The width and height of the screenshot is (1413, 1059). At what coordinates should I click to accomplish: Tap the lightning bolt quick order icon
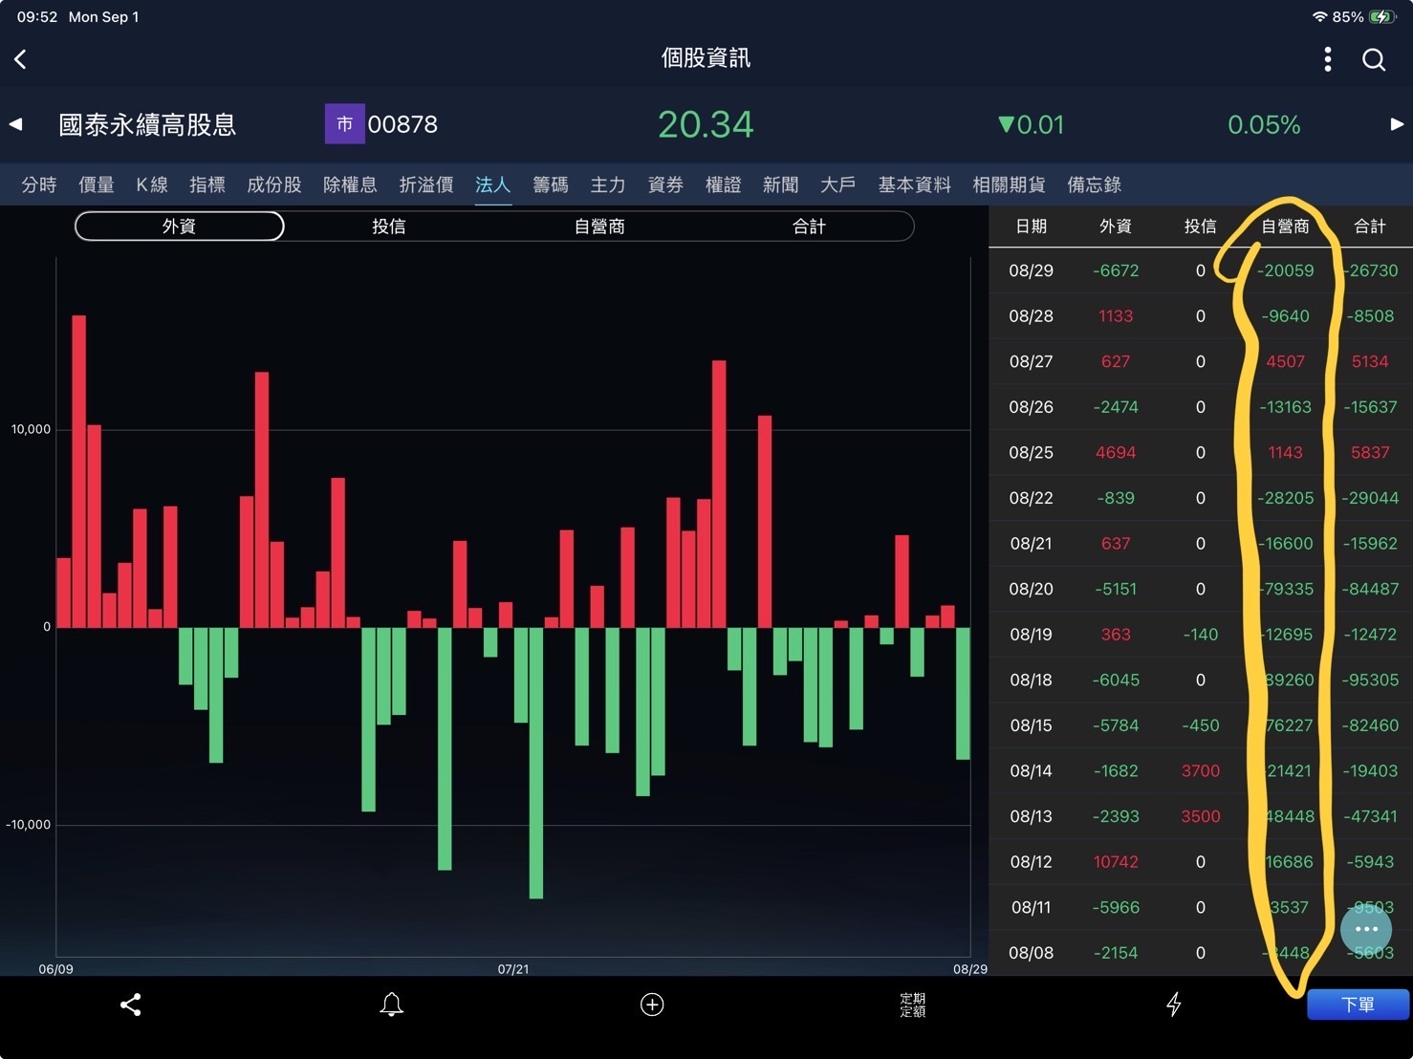1173,1005
